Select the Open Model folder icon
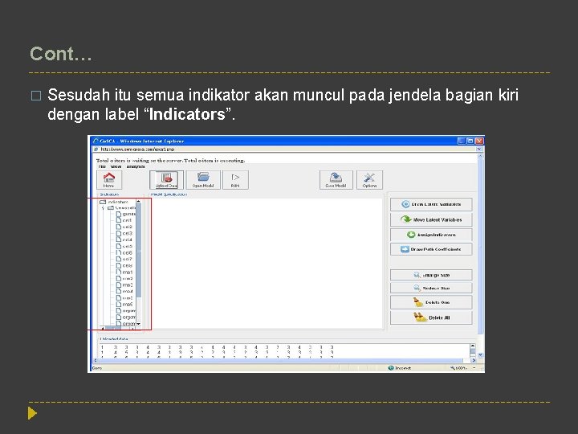The image size is (578, 434). 203,180
